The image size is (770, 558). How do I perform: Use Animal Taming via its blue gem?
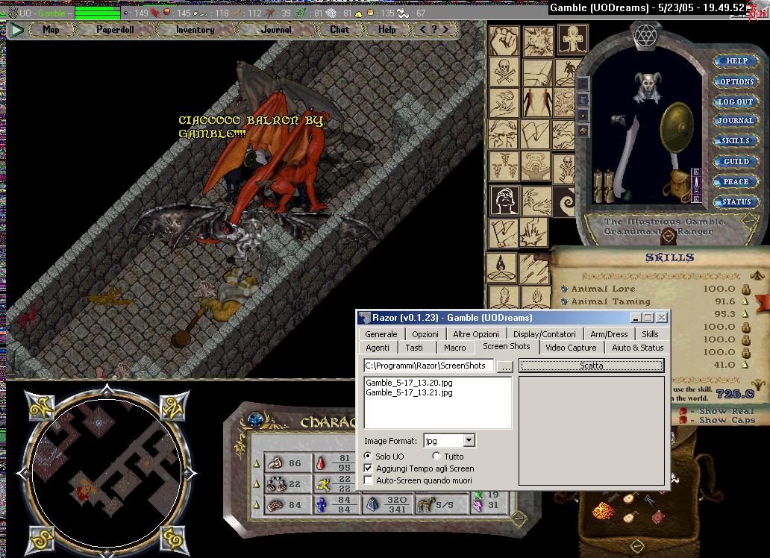point(564,301)
